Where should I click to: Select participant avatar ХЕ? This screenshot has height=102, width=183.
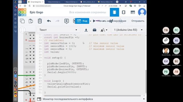pos(176,41)
